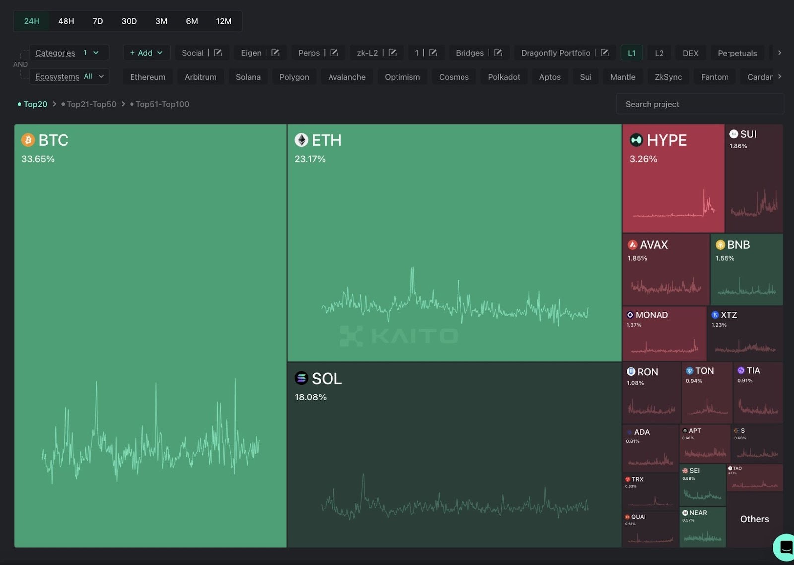The image size is (794, 565).
Task: Open the Social custom category
Action: pos(193,53)
